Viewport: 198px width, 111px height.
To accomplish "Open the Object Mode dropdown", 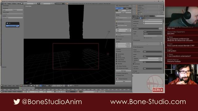I will pyautogui.click(x=25, y=86).
